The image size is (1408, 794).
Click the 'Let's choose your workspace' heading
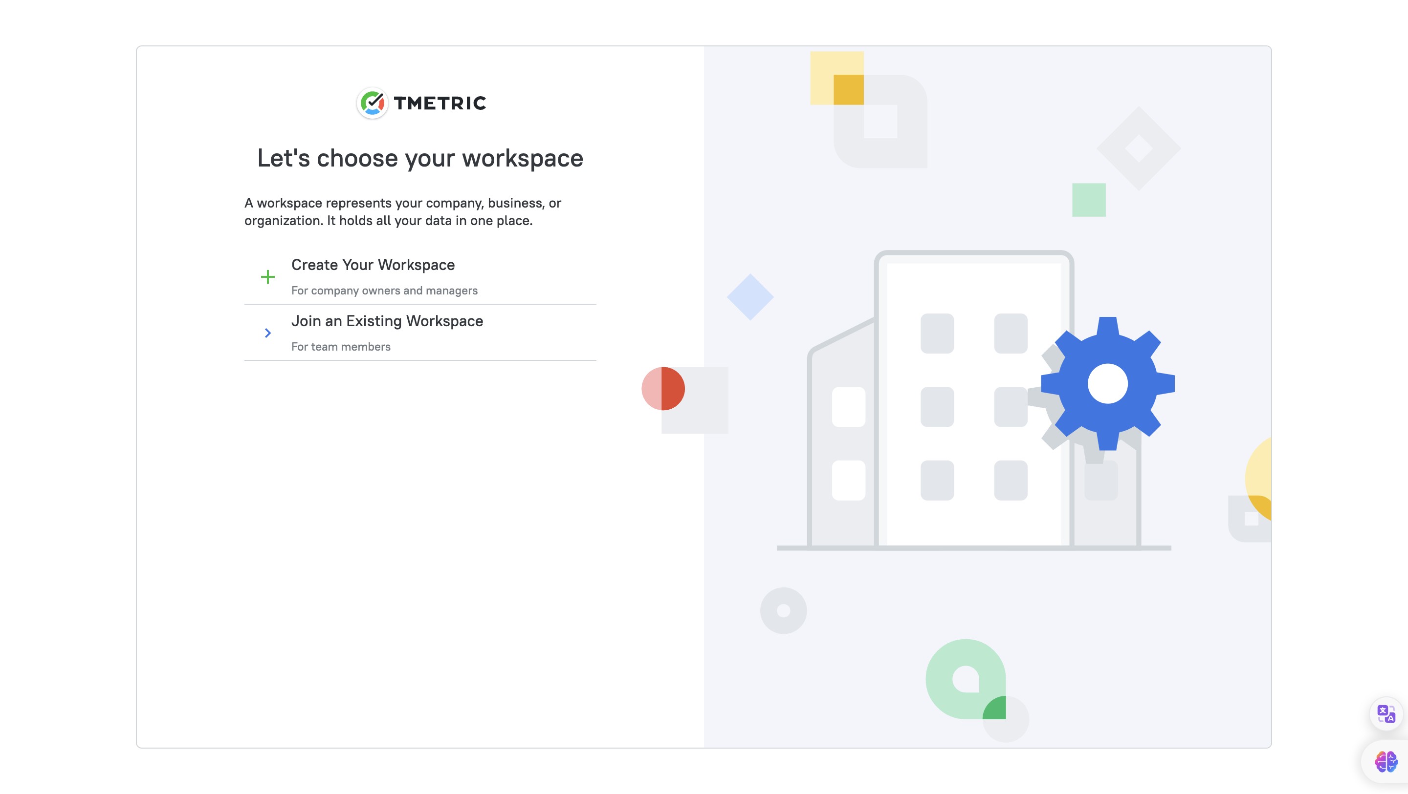tap(420, 158)
